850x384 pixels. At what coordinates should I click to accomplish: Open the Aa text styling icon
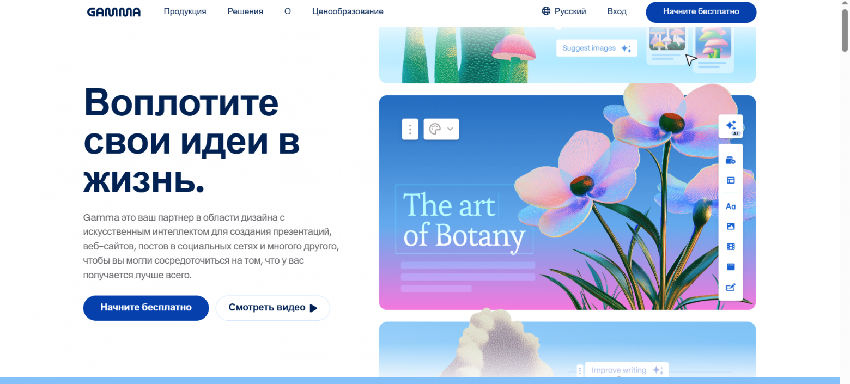[x=731, y=206]
